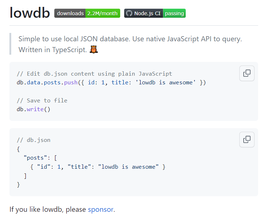
Task: Click the db.data.posts.push code line
Action: (x=111, y=83)
